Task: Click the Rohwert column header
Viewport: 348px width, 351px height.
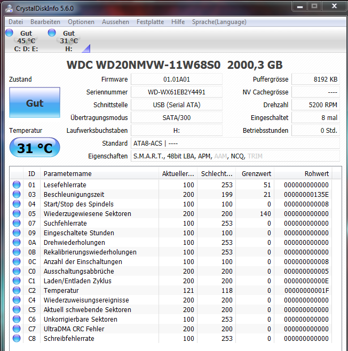Action: coord(303,174)
